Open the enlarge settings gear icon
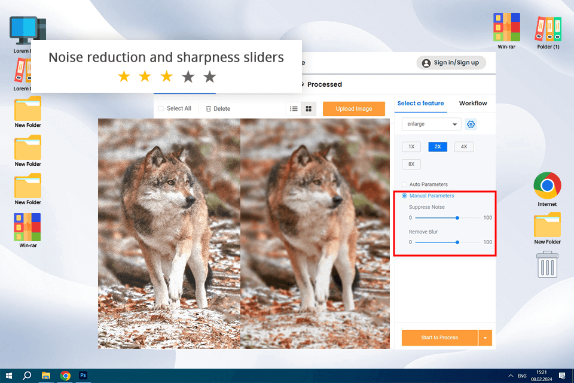Image resolution: width=574 pixels, height=383 pixels. pyautogui.click(x=471, y=124)
